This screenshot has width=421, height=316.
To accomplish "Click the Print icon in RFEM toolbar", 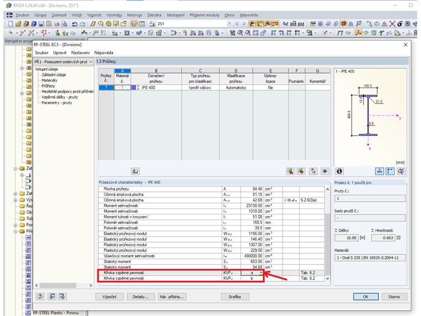I will 57,24.
